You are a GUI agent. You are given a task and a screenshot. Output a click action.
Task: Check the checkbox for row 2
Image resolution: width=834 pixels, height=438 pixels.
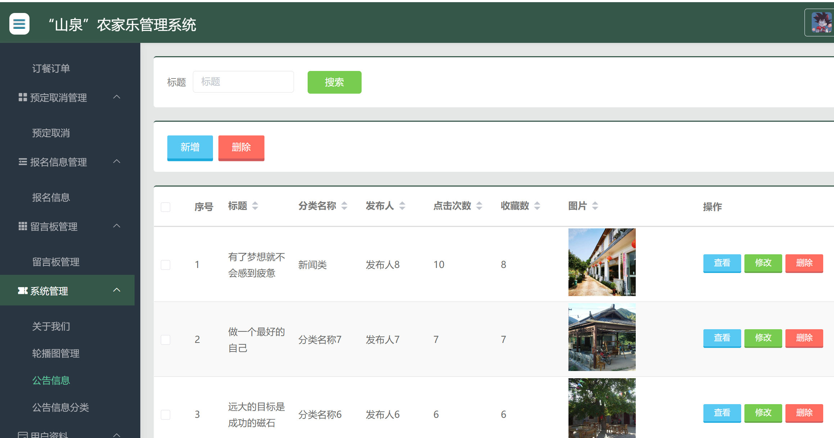click(x=166, y=339)
